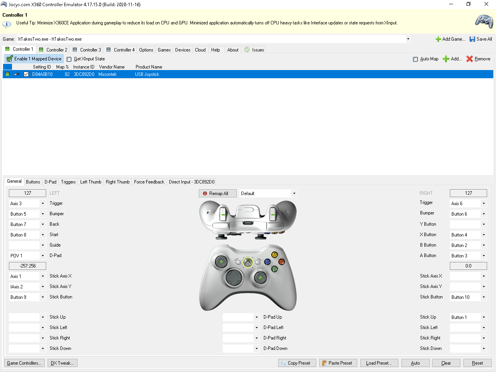Open the Options tab
This screenshot has width=496, height=372.
(x=146, y=50)
